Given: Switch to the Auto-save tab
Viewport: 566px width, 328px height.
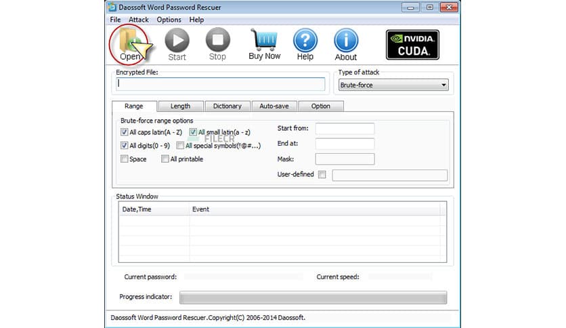Looking at the screenshot, I should 274,106.
